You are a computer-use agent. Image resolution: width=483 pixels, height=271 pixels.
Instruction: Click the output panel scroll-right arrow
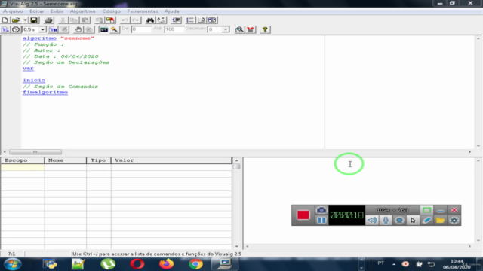(469, 246)
